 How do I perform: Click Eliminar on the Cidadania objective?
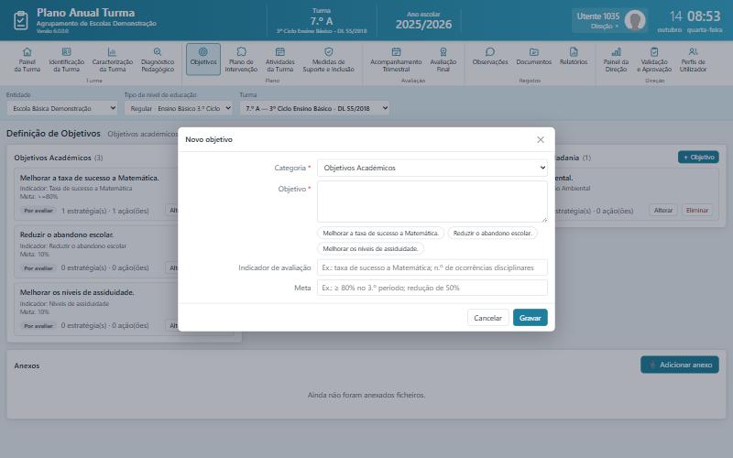(697, 211)
